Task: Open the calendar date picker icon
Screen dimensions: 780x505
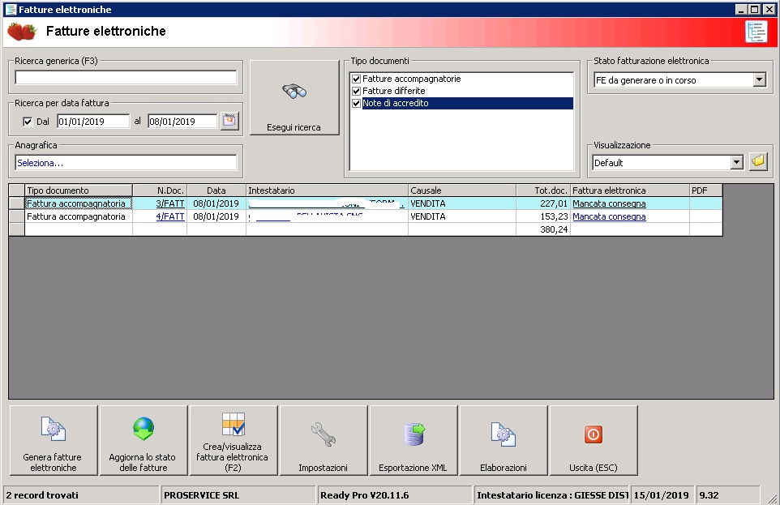Action: [x=229, y=121]
